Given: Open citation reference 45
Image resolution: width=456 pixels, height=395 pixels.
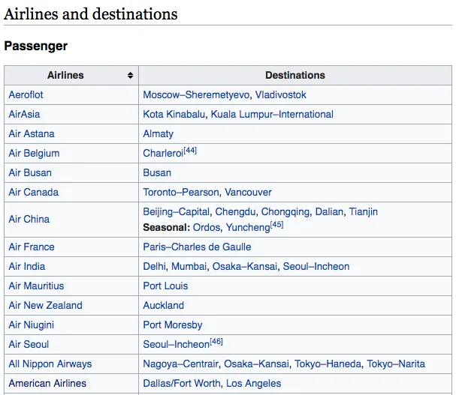Looking at the screenshot, I should point(277,224).
